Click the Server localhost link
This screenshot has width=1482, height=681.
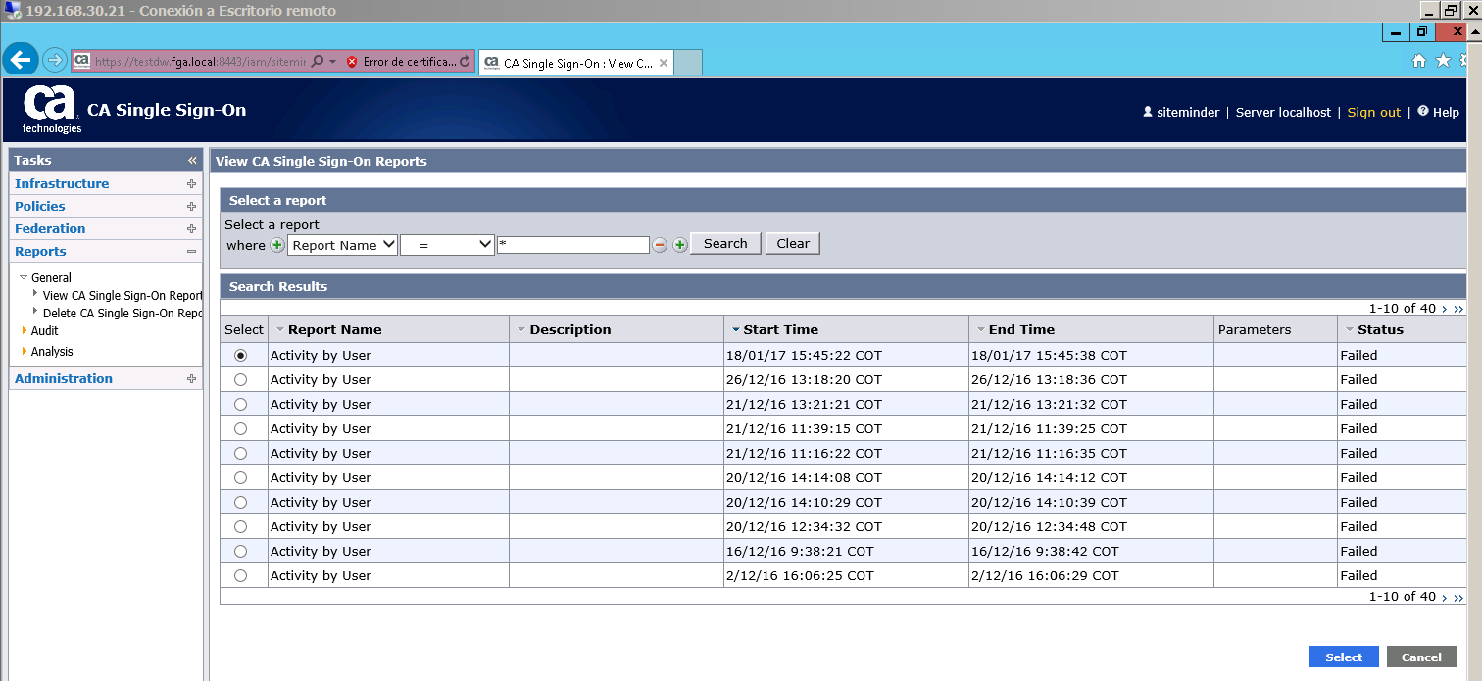point(1283,113)
